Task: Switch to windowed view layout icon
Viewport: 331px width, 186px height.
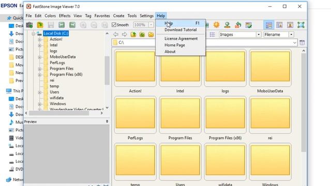Action: pos(279,25)
